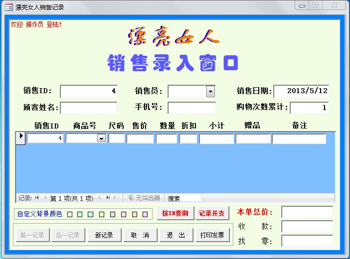350x259 pixels.
Task: Pick the pink background color box
Action: [x=124, y=214]
